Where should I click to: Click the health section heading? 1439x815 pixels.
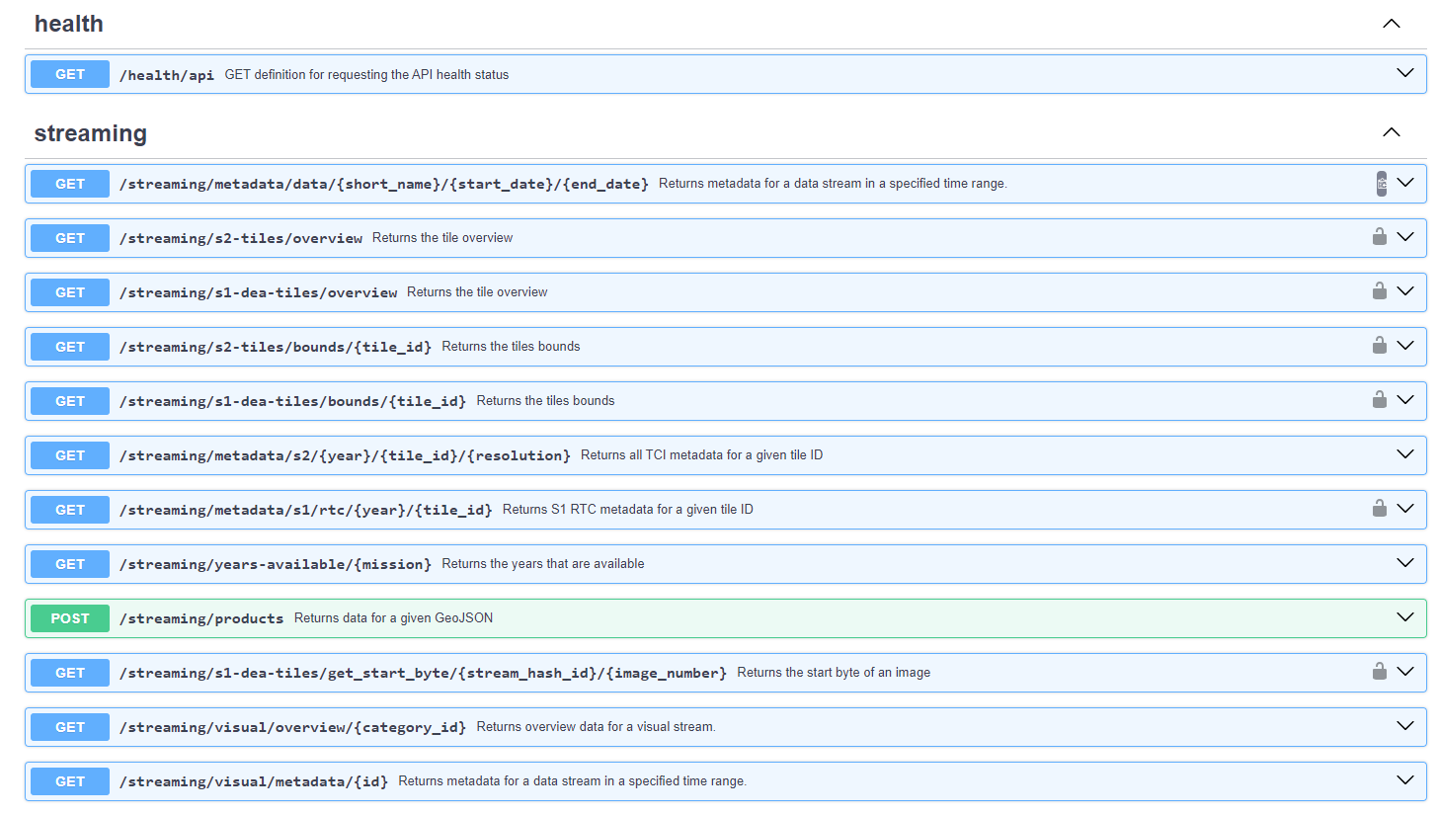click(69, 24)
